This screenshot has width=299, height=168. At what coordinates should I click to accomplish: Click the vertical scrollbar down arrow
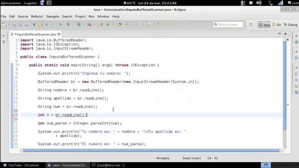pyautogui.click(x=285, y=147)
